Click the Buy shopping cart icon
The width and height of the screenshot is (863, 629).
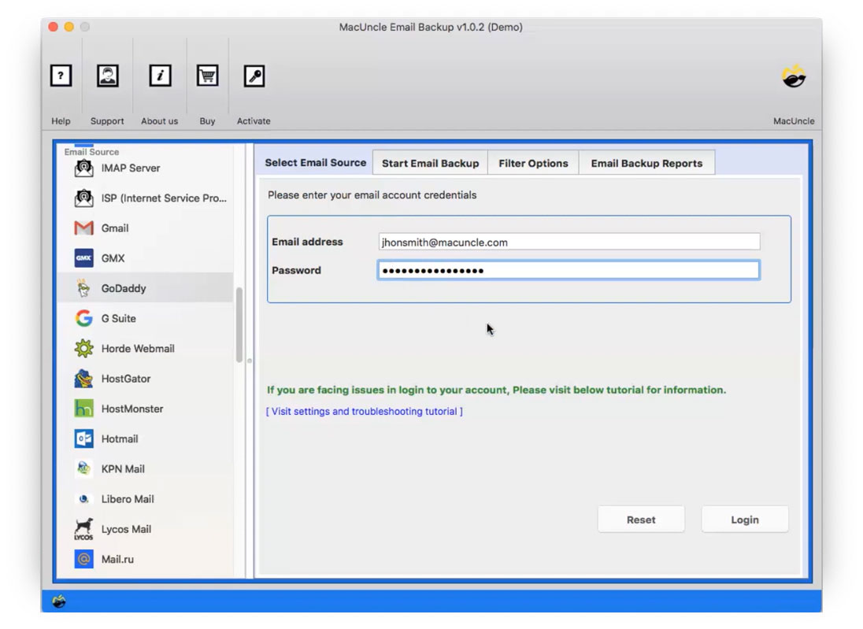207,76
